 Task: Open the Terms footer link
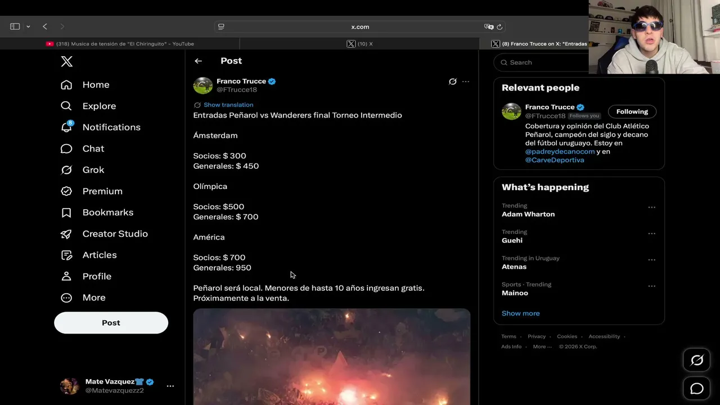click(508, 336)
